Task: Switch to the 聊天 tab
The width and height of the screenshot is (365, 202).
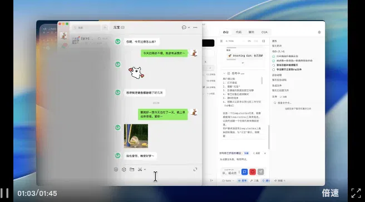Action: [x=251, y=32]
